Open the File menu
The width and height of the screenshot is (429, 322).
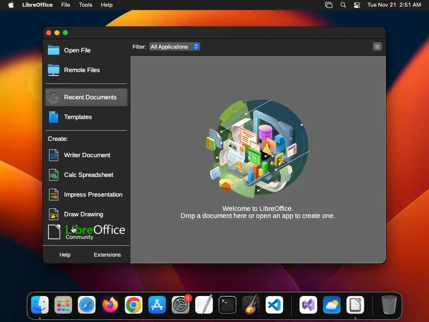coord(66,5)
